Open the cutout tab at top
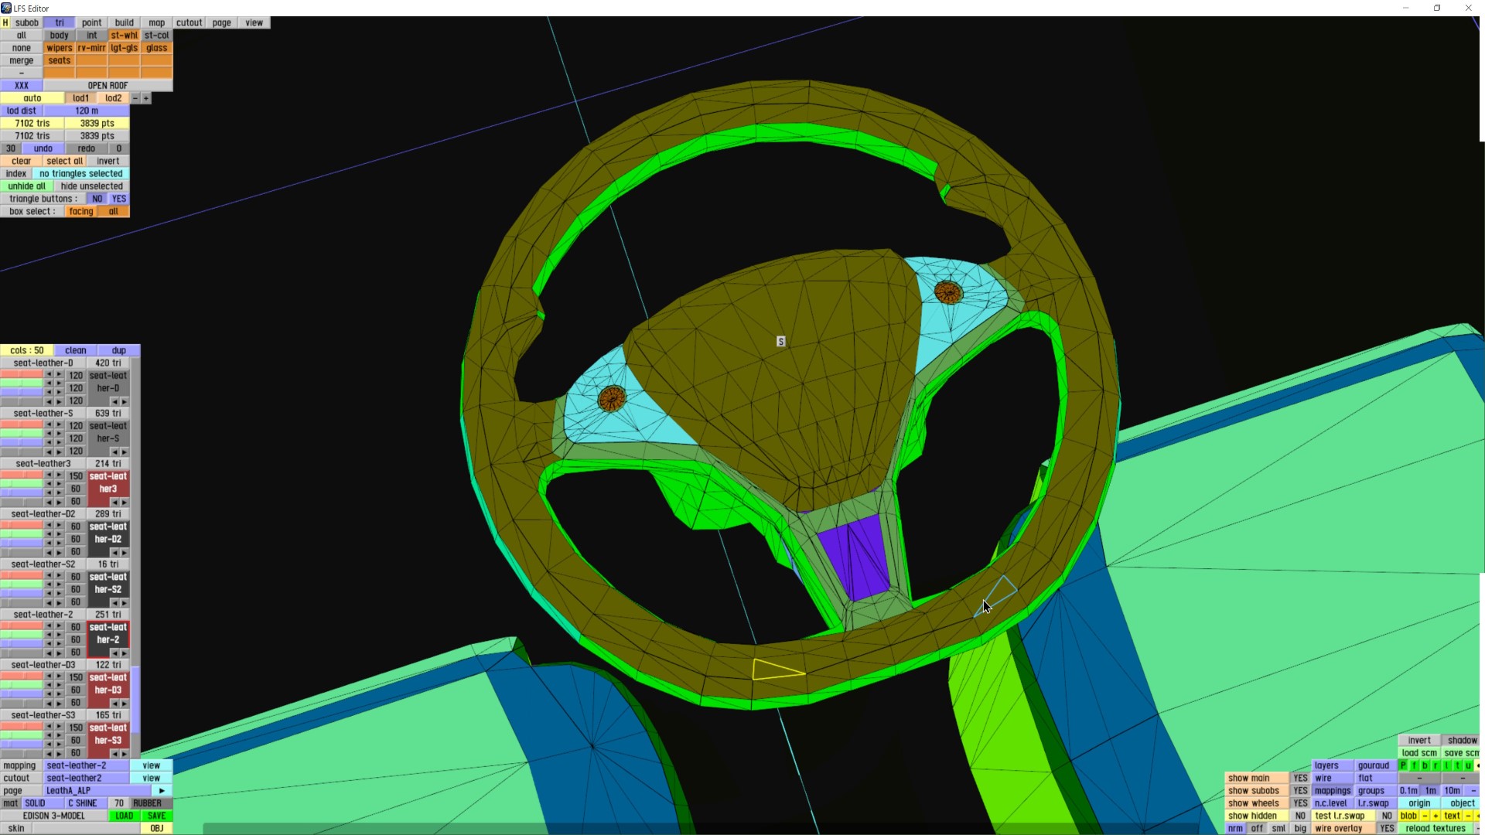This screenshot has height=835, width=1485. point(189,22)
